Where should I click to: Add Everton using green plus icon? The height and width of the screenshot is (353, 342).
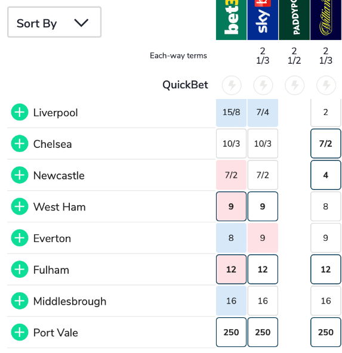[20, 238]
